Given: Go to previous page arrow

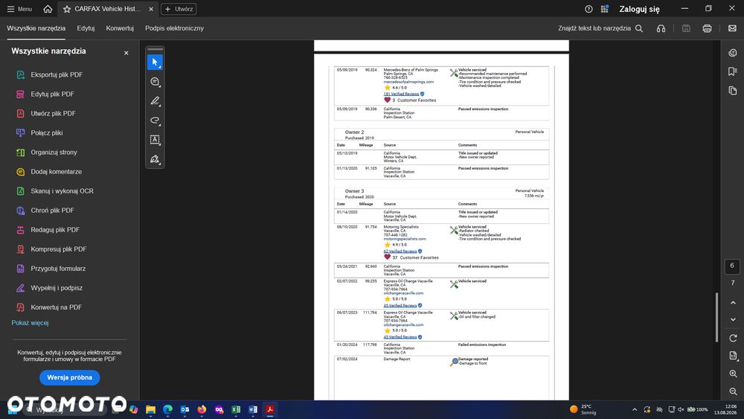Looking at the screenshot, I should tap(733, 303).
